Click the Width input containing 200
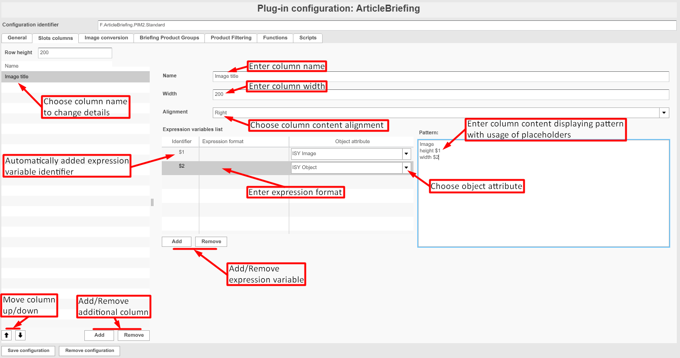Screen dimensions: 680x358 (441, 94)
